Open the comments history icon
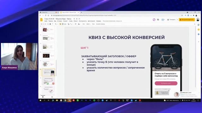Image resolution: width=202 pixels, height=113 pixels. (x=158, y=19)
